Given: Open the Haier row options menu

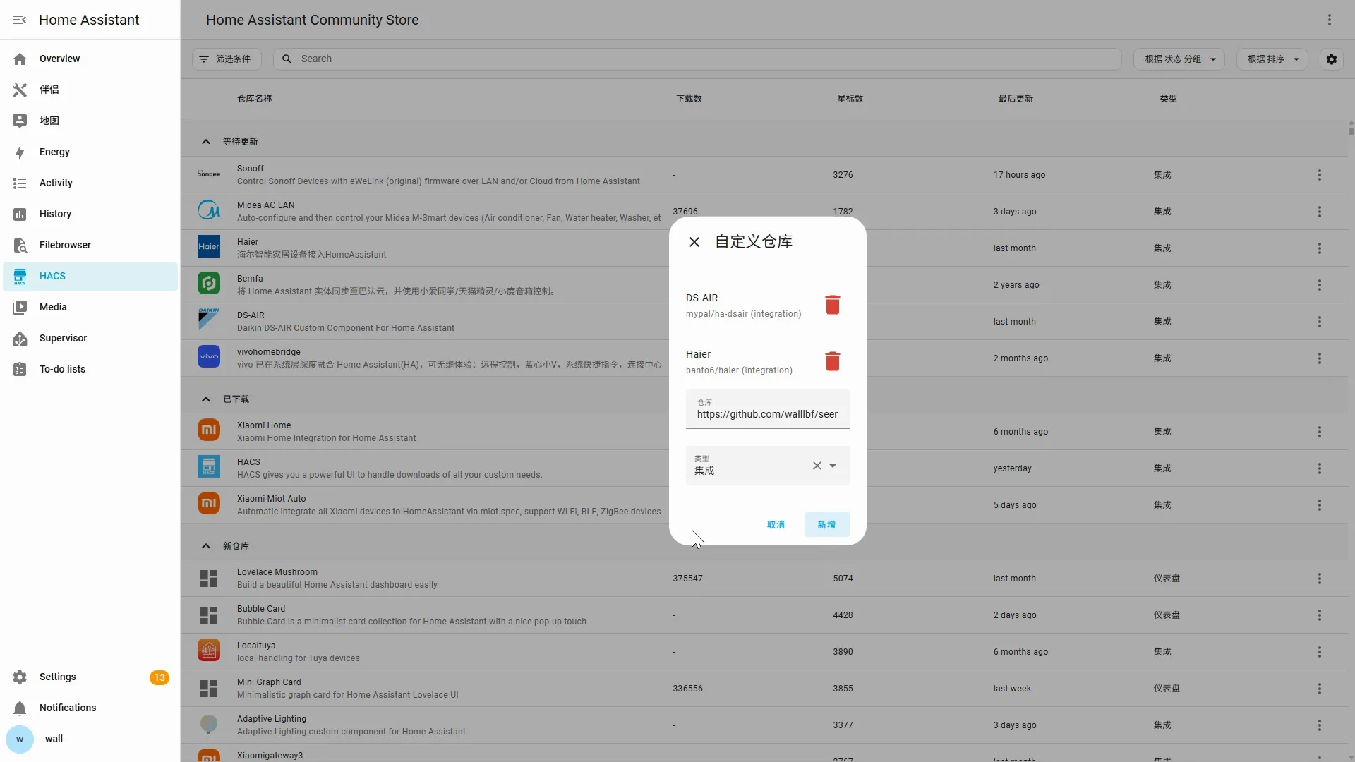Looking at the screenshot, I should point(1320,248).
